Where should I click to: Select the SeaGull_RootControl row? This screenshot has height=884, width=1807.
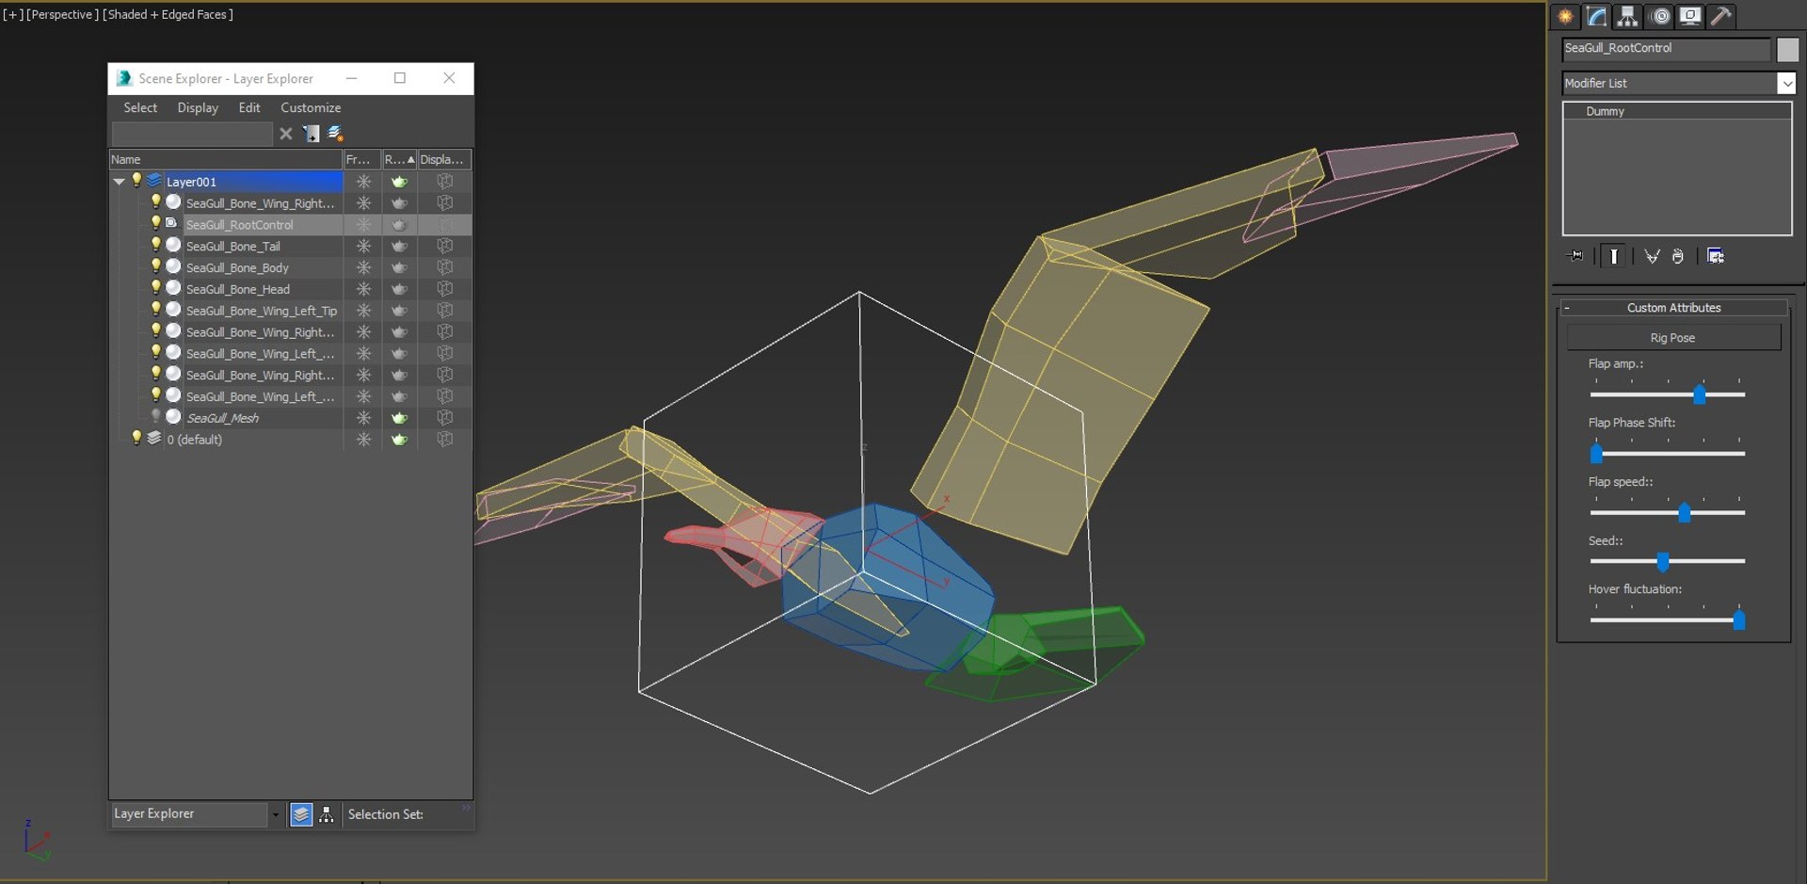pos(290,224)
